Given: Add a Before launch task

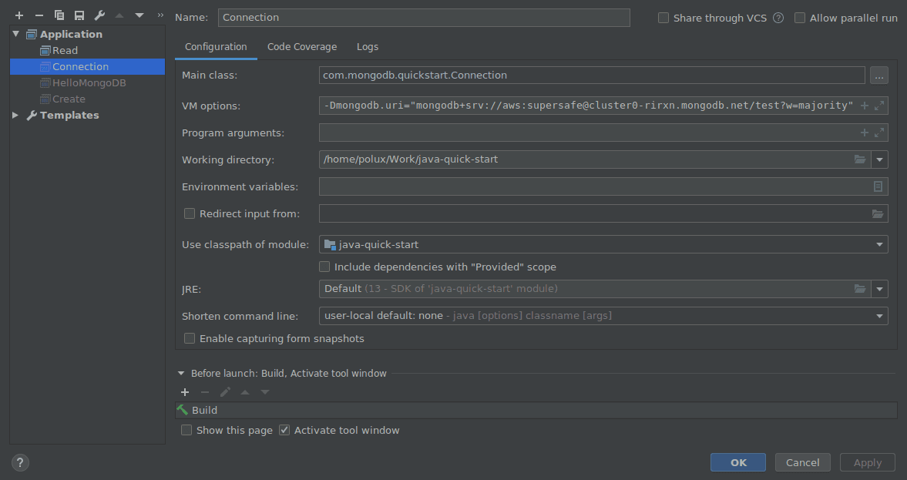Looking at the screenshot, I should pos(185,392).
